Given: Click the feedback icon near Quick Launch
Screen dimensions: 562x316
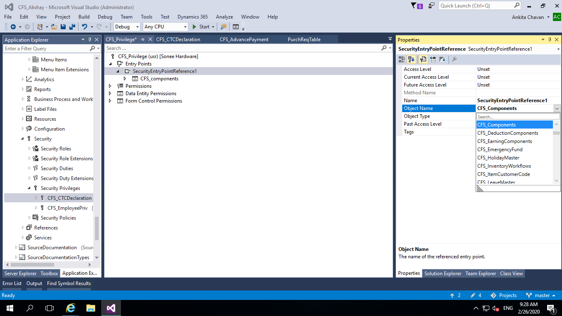Looking at the screenshot, I should pos(432,6).
